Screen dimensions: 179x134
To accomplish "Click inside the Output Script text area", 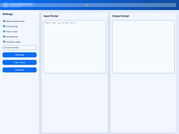I will coord(144,47).
